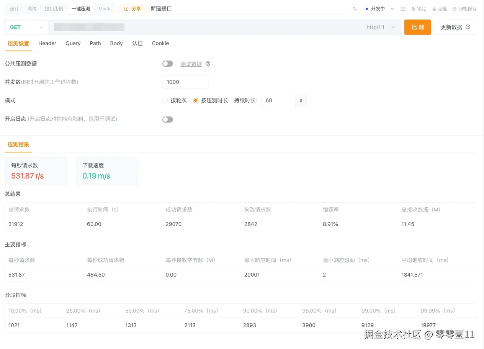
Task: Click successful requests per second value 484.50
Action: coord(96,275)
